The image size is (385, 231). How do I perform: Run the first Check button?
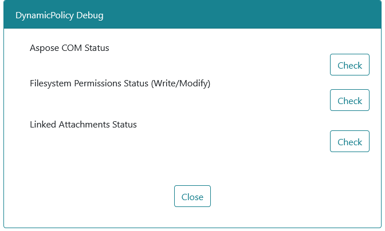[x=349, y=65]
